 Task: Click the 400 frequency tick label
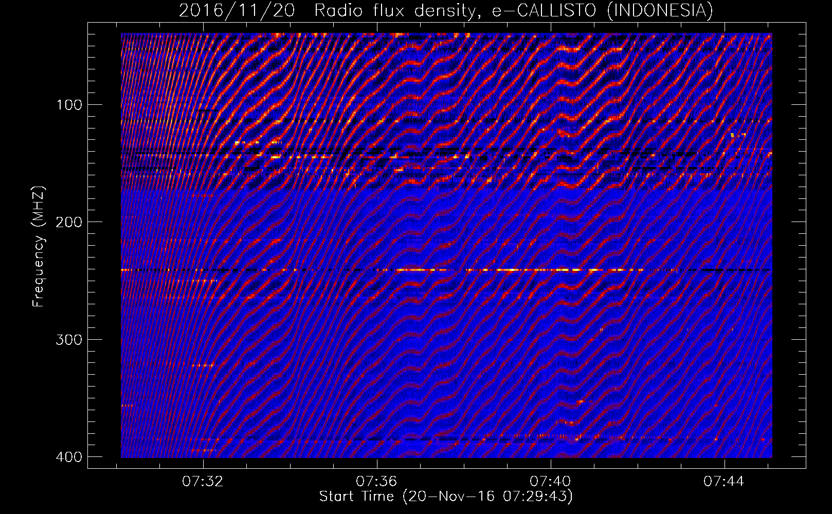pyautogui.click(x=69, y=457)
